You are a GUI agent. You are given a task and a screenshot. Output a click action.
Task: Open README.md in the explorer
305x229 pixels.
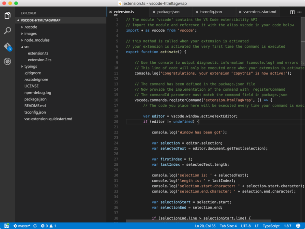[x=35, y=106]
